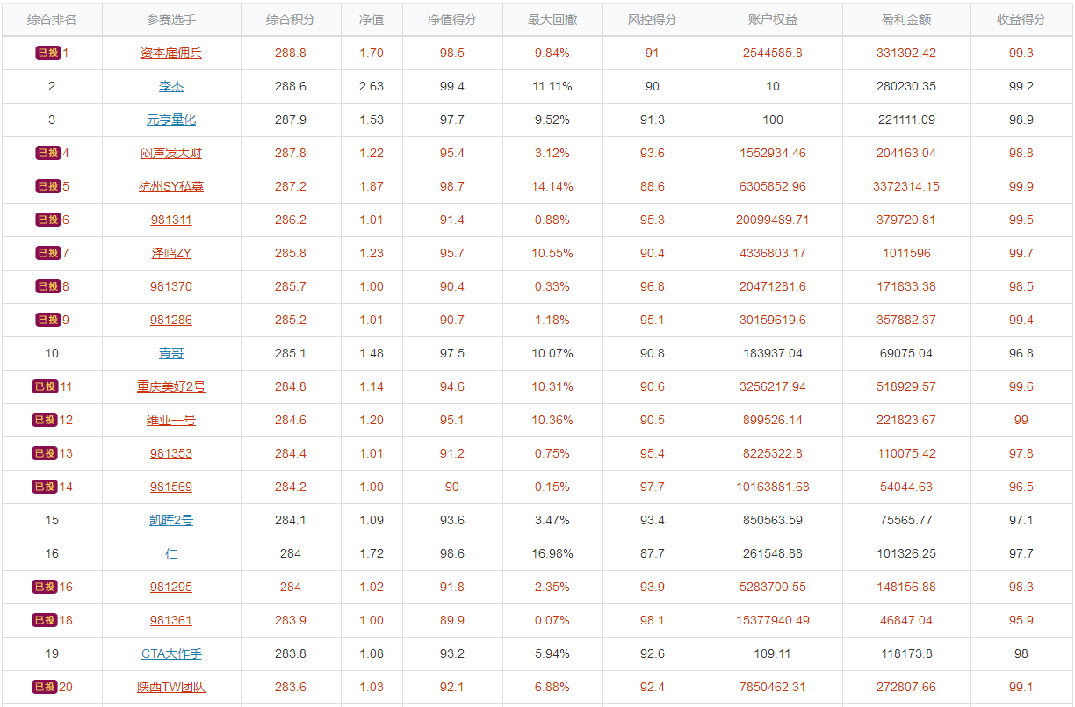Viewport: 1075px width, 707px height.
Task: Click the 净值得分 column header
Action: click(452, 19)
